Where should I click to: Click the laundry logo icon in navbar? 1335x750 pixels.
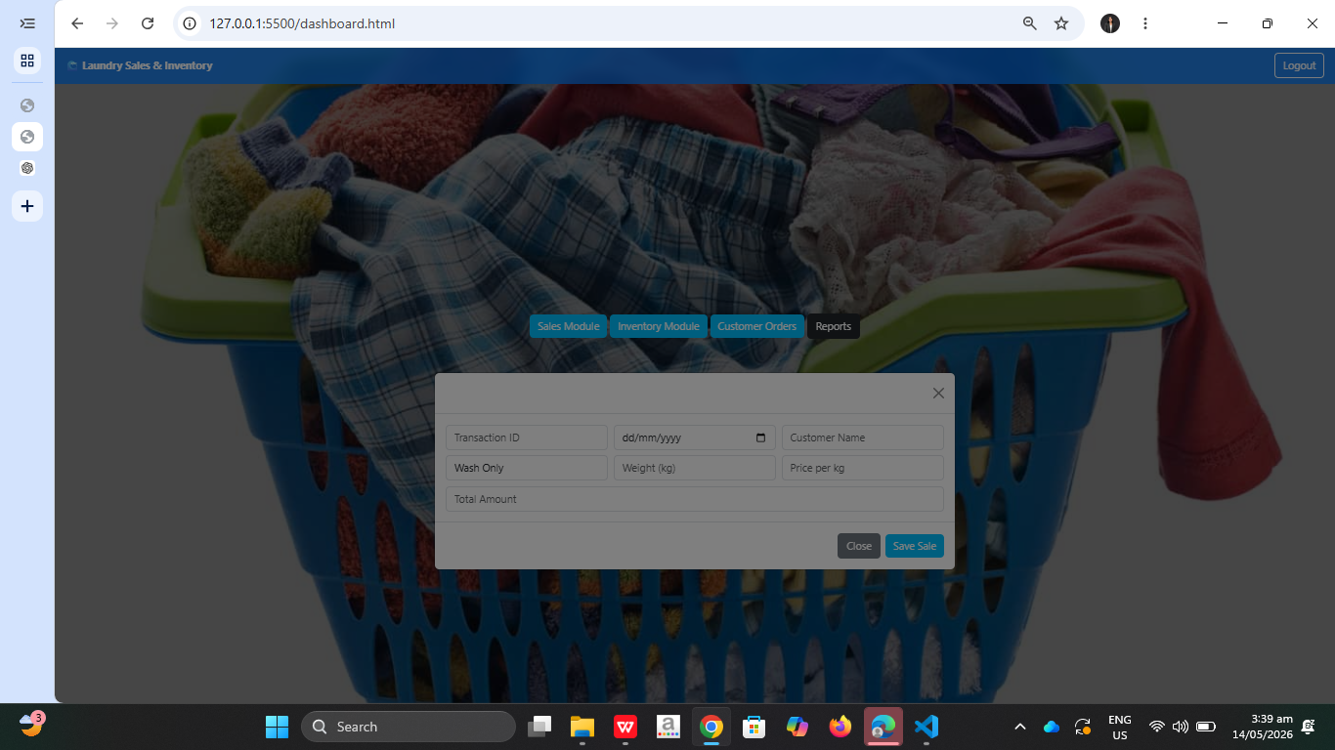tap(72, 65)
